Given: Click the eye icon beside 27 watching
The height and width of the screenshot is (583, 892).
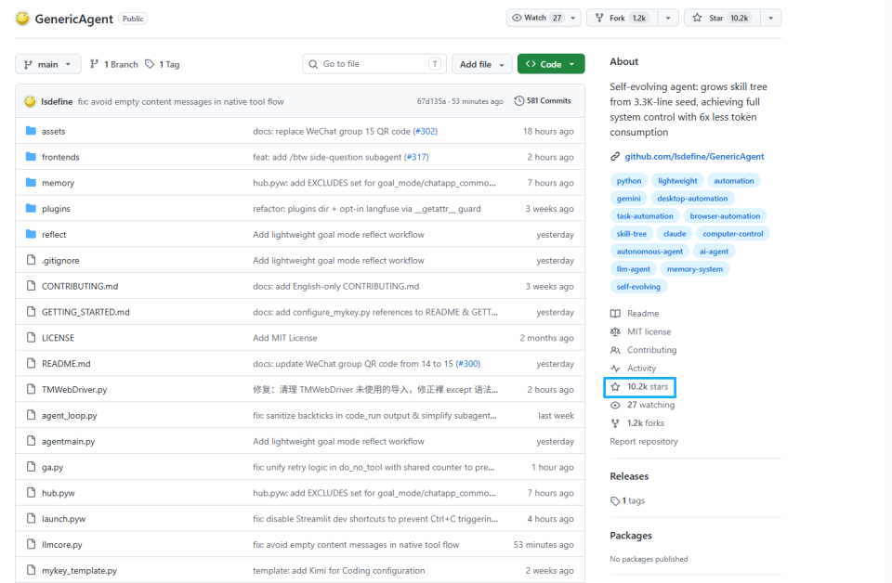Looking at the screenshot, I should 615,405.
